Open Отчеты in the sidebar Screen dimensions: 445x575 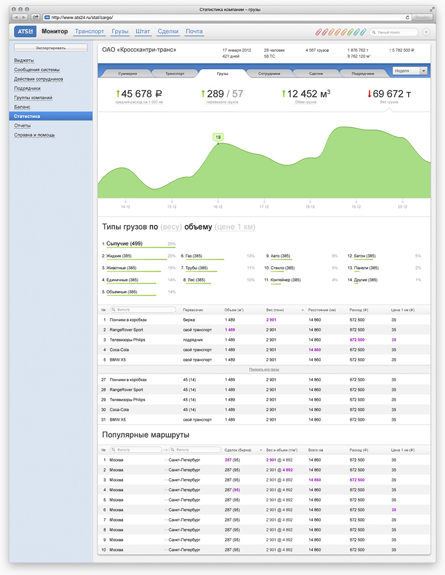[22, 126]
